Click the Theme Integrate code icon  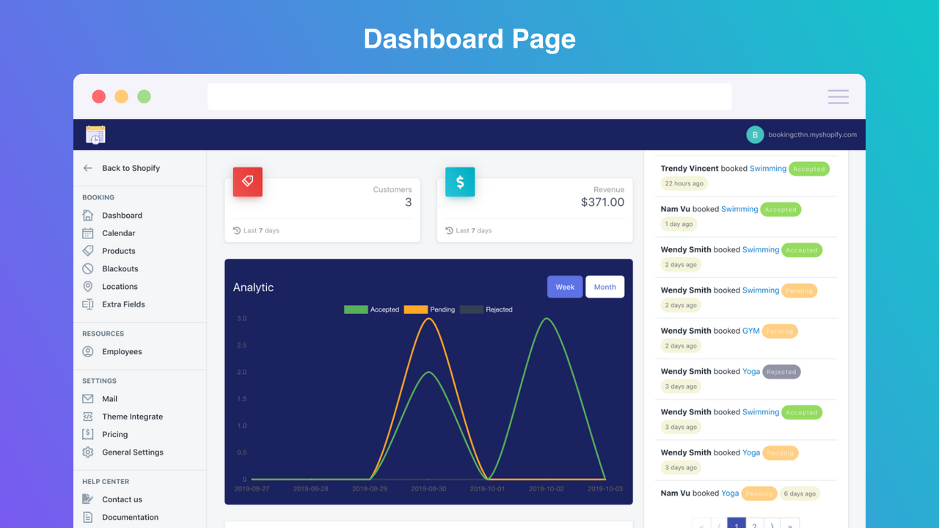(x=88, y=417)
